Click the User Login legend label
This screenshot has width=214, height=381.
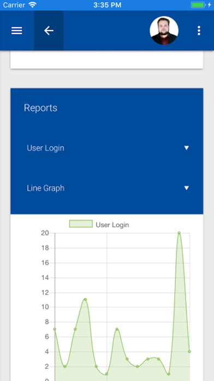click(112, 225)
